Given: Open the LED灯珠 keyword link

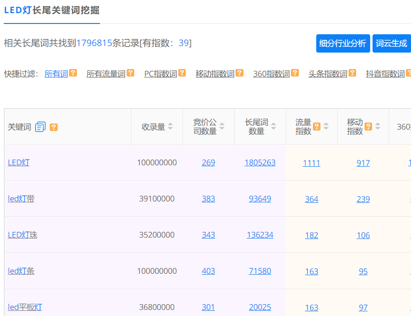Looking at the screenshot, I should click(x=23, y=235).
